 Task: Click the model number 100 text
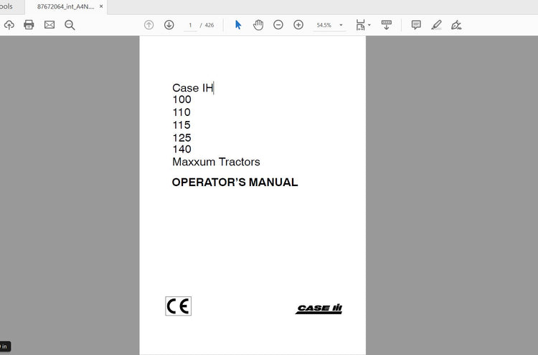(182, 99)
